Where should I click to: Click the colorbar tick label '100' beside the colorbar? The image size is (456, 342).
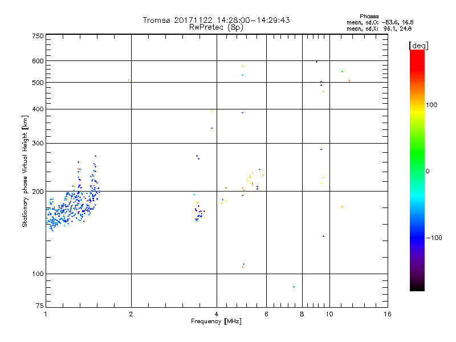(431, 105)
